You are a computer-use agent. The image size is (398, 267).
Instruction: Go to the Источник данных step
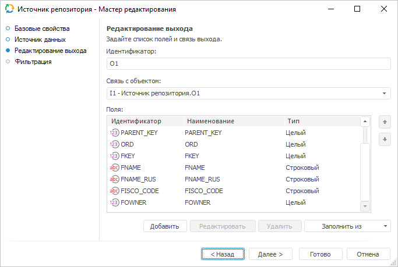click(40, 40)
